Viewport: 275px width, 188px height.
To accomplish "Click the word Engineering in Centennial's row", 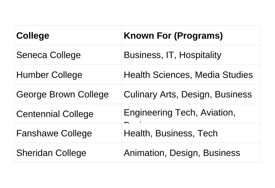I will coord(146,113).
